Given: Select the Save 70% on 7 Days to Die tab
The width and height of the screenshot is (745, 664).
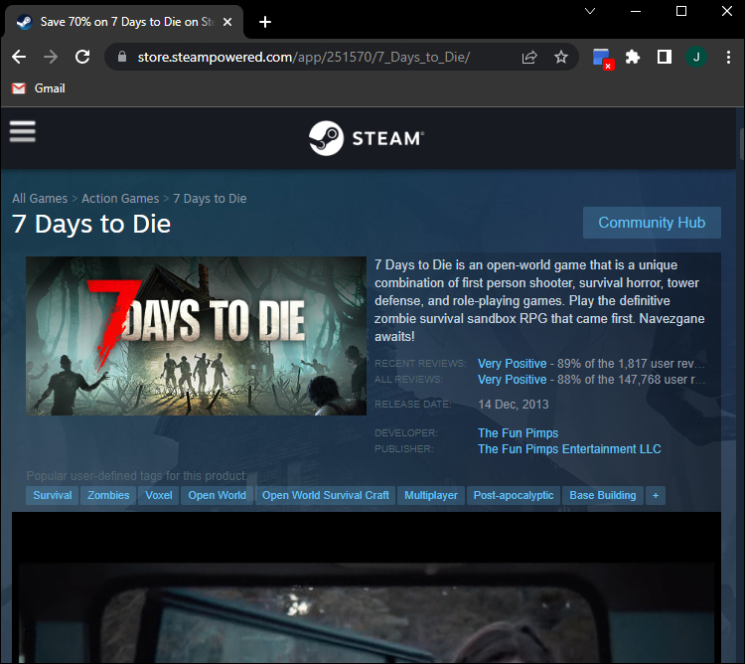Looking at the screenshot, I should 124,22.
